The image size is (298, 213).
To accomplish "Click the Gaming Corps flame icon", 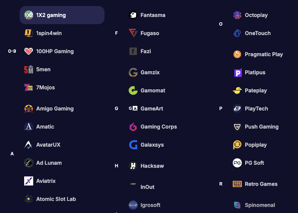I will [133, 127].
